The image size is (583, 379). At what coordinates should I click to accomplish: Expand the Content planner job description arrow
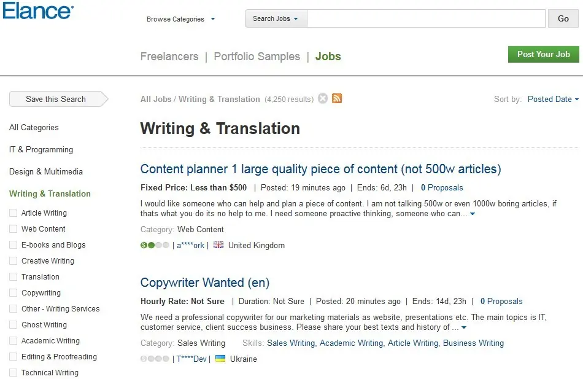473,214
